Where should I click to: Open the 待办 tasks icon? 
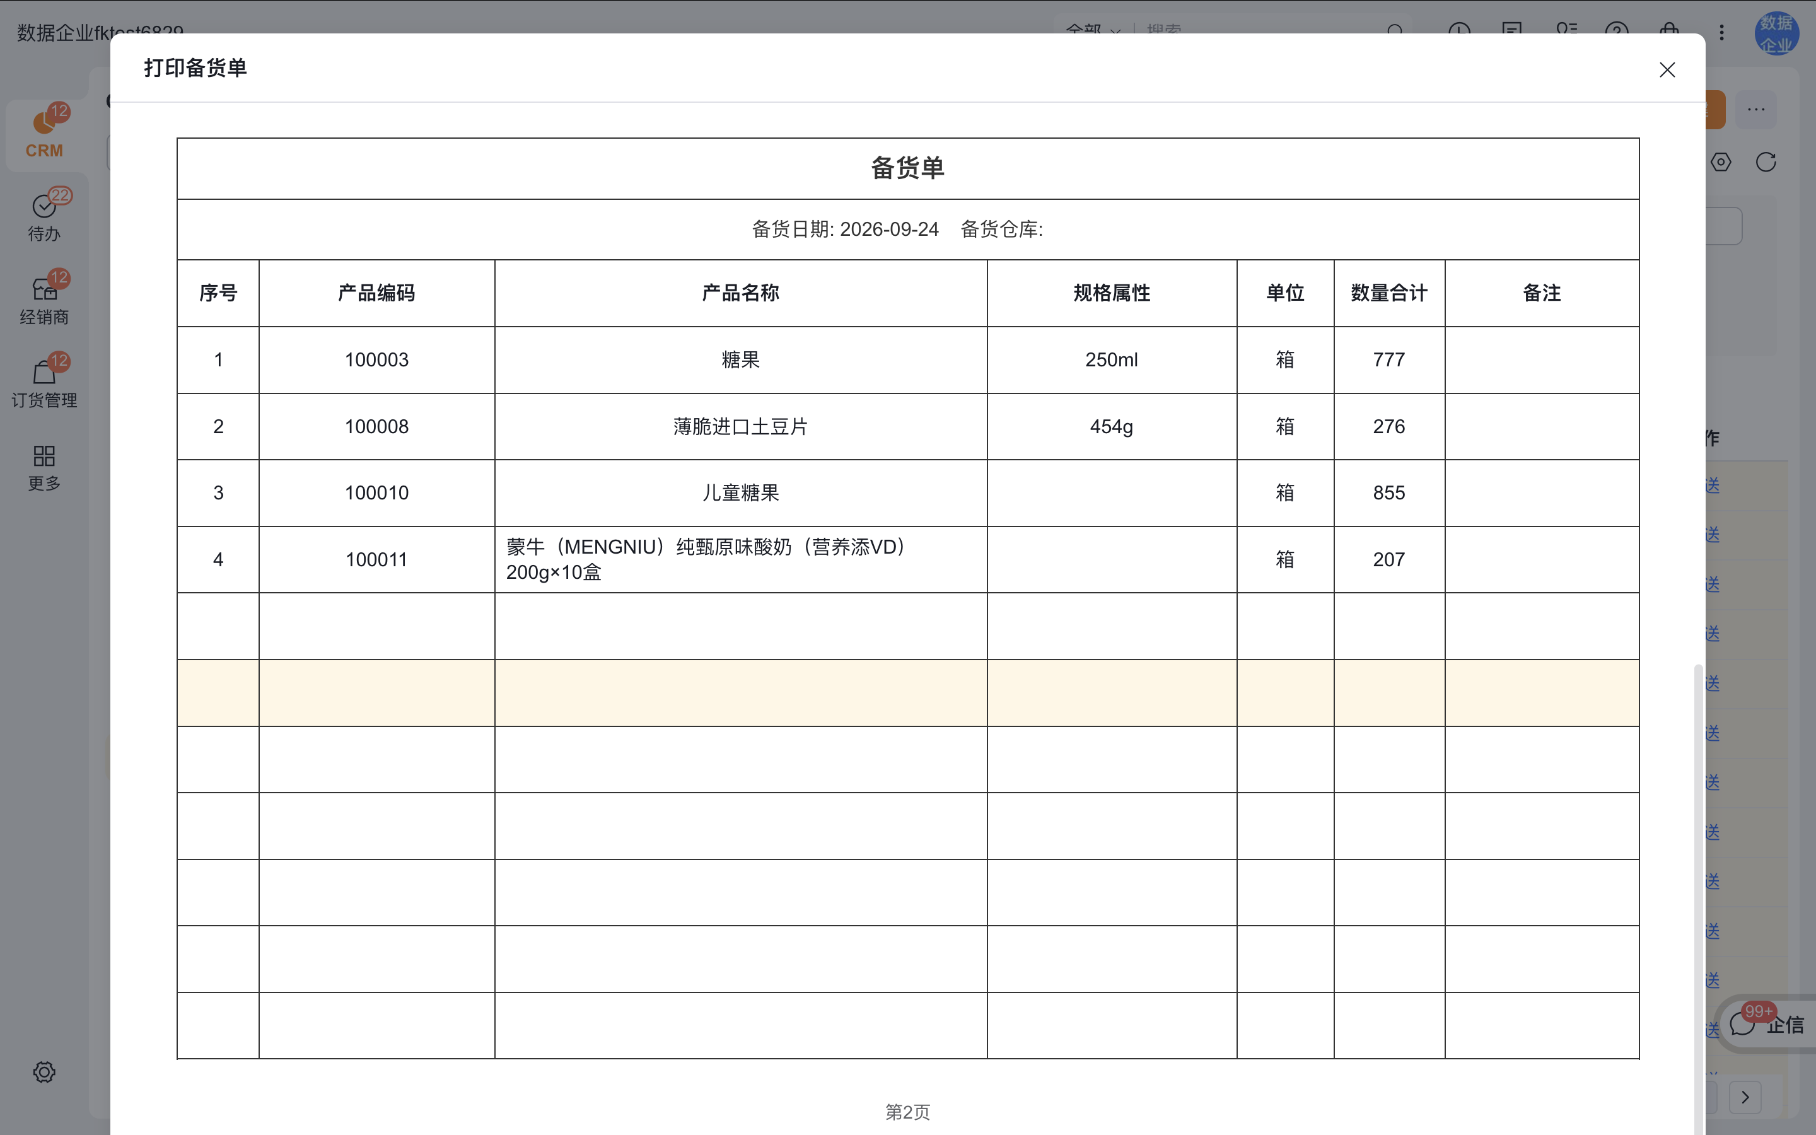pos(44,216)
